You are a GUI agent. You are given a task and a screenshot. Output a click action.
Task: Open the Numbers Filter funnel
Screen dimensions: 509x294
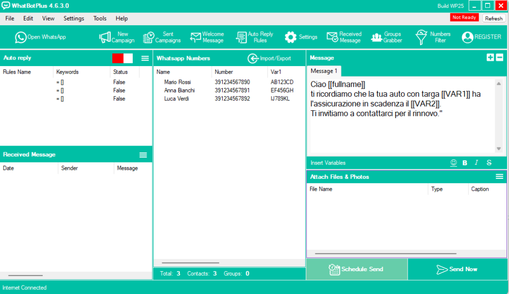422,37
